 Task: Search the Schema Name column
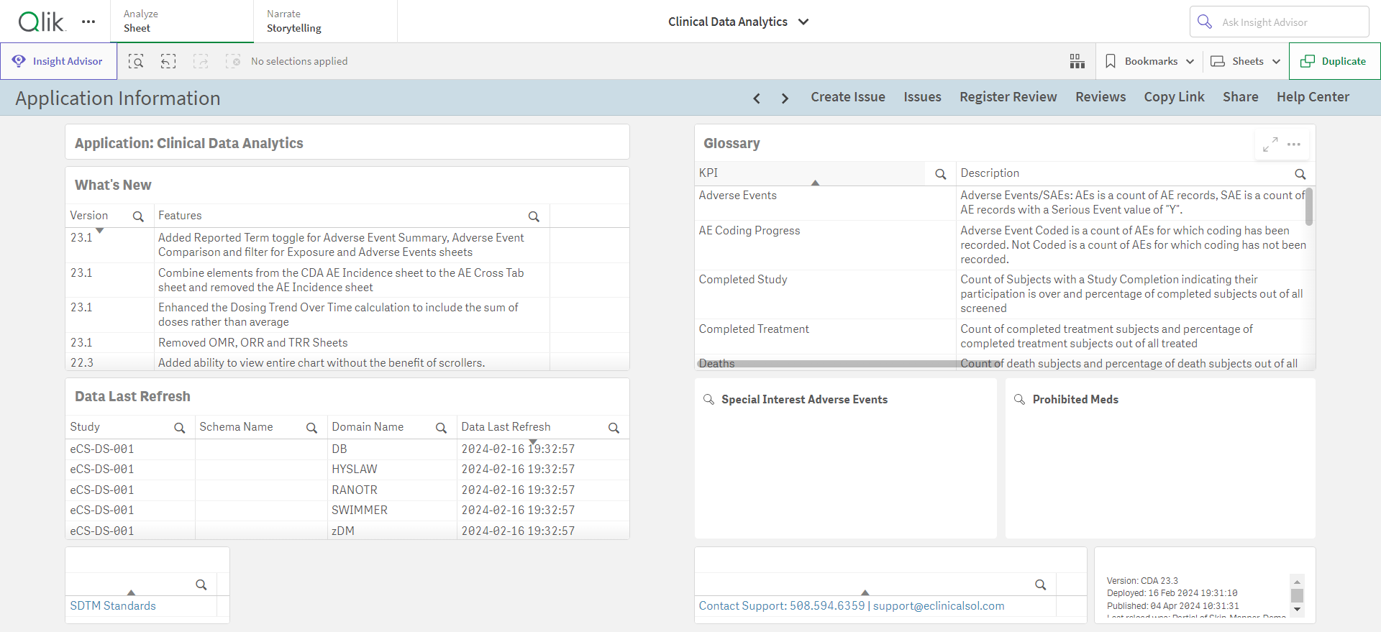tap(311, 428)
